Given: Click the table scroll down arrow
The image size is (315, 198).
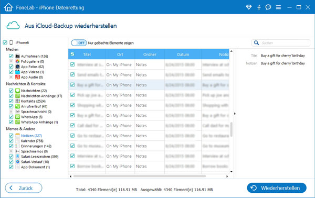Looking at the screenshot, I should (x=231, y=171).
